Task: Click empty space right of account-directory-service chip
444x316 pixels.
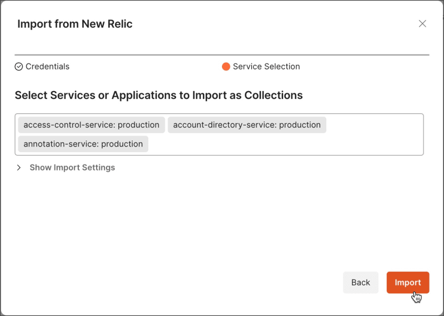Action: click(x=375, y=125)
